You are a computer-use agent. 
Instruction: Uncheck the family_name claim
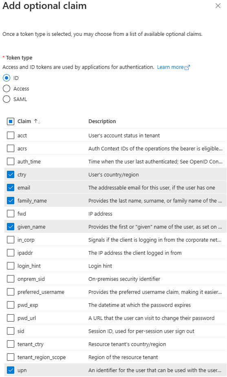click(11, 201)
